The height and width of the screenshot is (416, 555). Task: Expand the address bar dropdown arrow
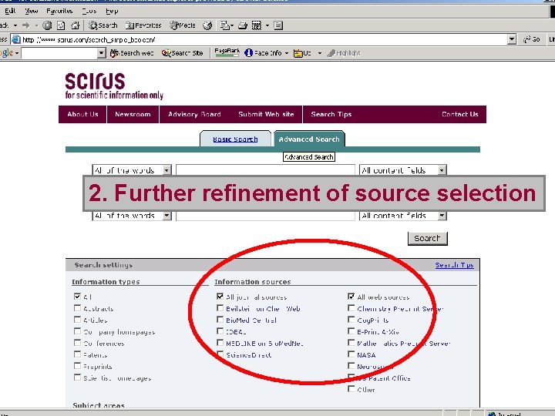coord(512,39)
